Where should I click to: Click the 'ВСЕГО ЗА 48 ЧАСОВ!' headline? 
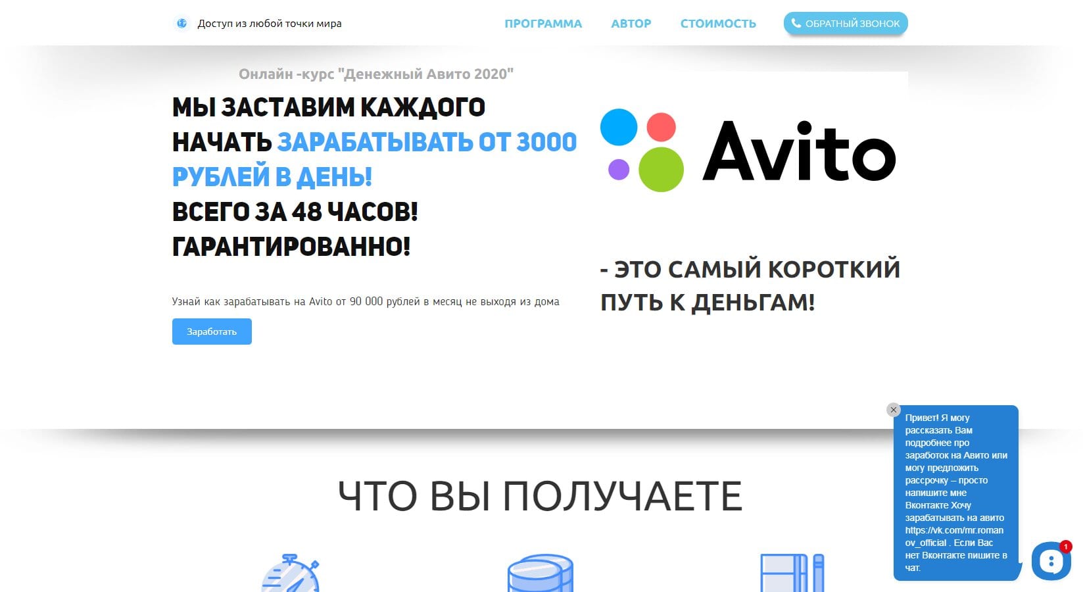295,212
